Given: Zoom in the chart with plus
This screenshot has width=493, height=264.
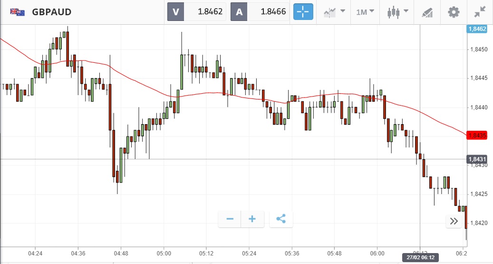Looking at the screenshot, I should (x=252, y=219).
